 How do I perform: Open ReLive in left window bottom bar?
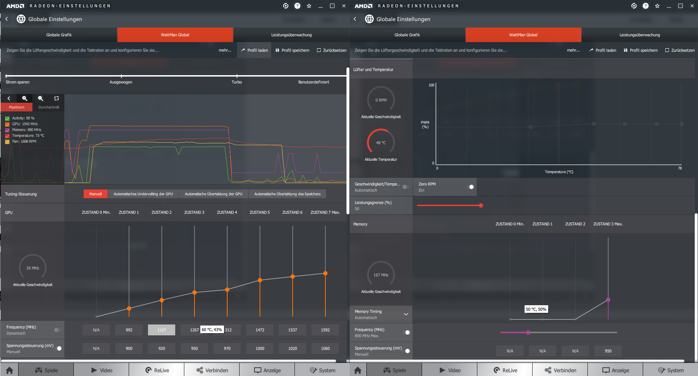point(157,370)
